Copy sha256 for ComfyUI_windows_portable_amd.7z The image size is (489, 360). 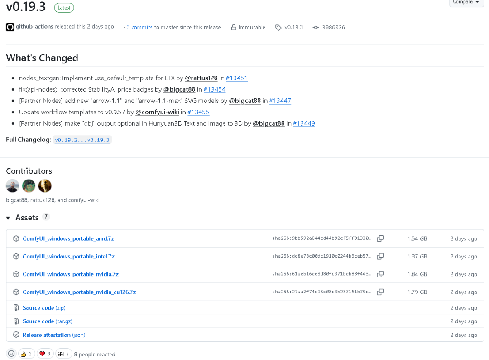pyautogui.click(x=380, y=238)
